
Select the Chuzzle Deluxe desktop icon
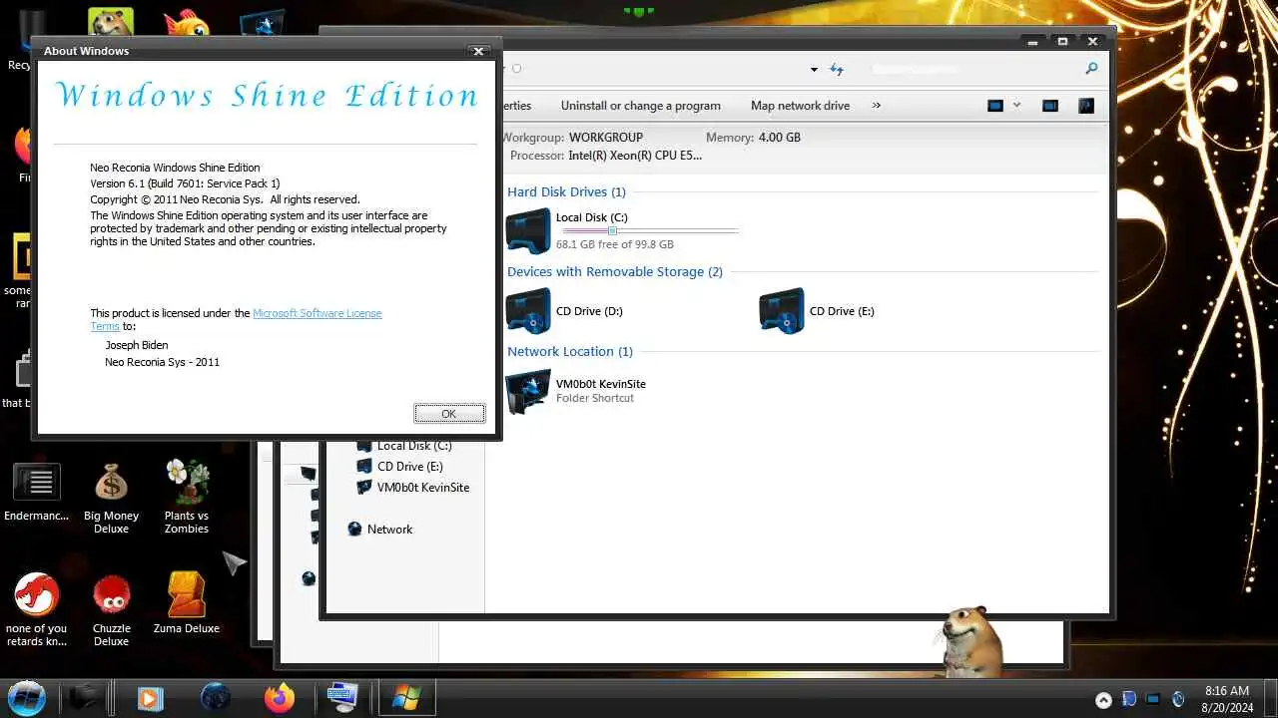pyautogui.click(x=112, y=609)
